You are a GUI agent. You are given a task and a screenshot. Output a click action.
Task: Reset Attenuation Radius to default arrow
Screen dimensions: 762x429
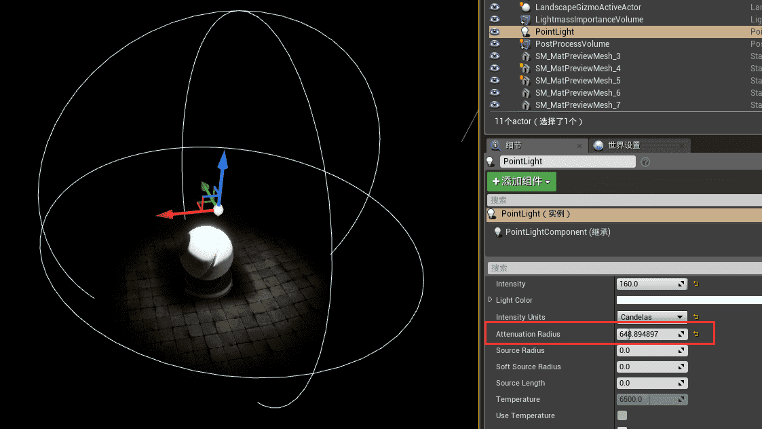tap(696, 334)
